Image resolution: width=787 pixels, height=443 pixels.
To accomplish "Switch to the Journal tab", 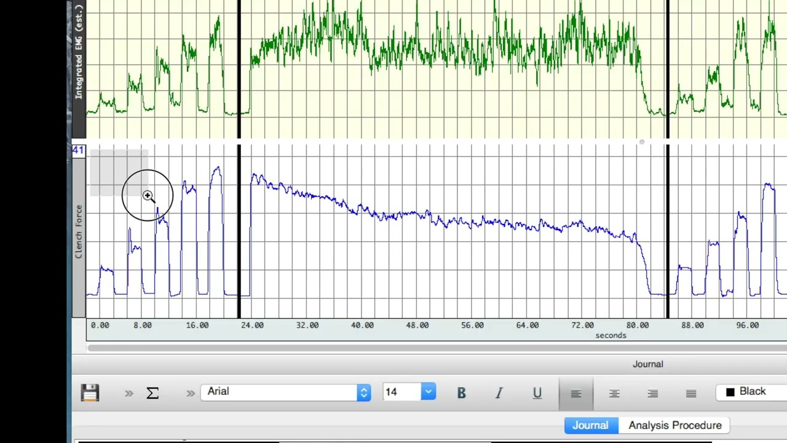I will tap(590, 425).
